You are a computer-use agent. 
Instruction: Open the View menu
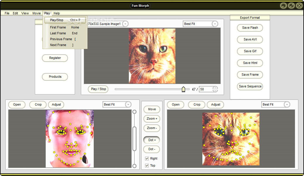point(25,13)
